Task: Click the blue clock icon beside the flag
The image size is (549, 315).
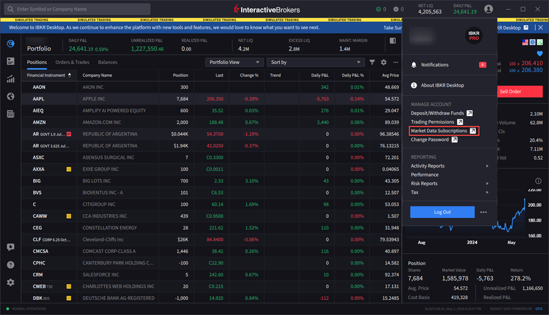Action: (533, 42)
